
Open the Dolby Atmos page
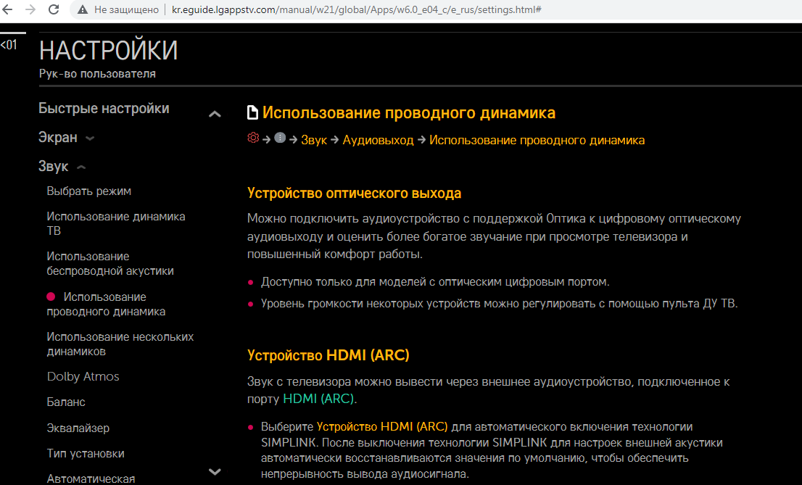coord(83,377)
